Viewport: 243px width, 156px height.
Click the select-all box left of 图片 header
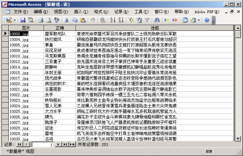tap(5, 28)
